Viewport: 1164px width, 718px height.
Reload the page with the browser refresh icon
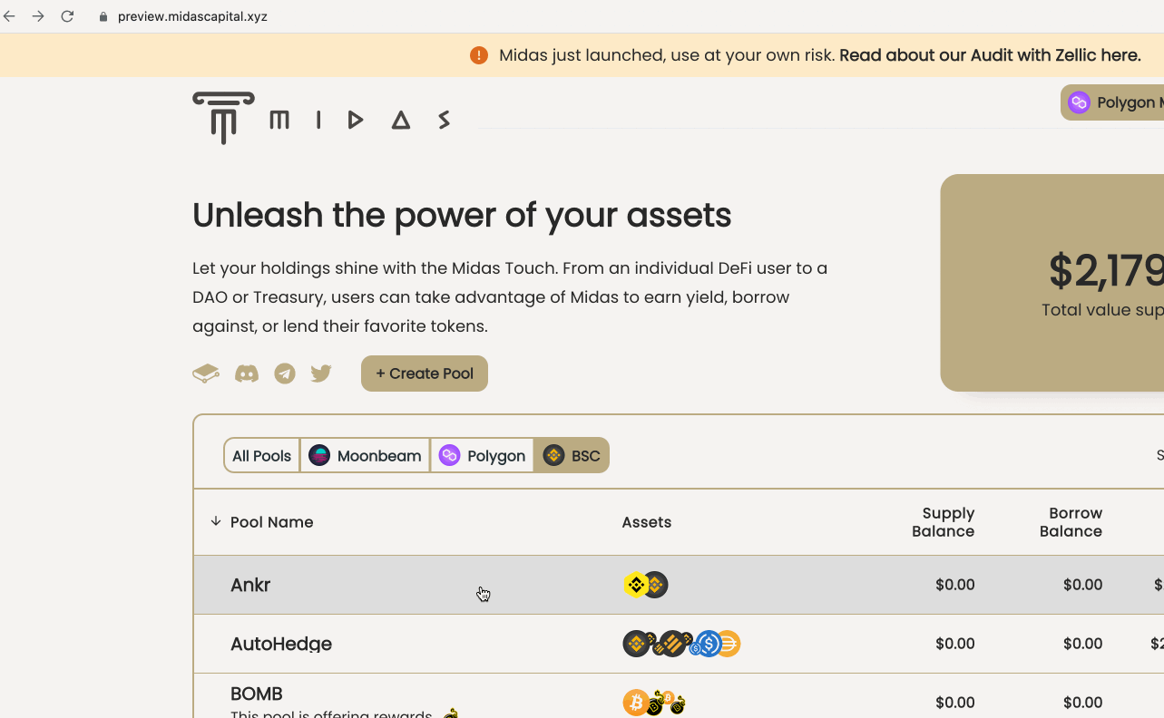click(x=67, y=15)
